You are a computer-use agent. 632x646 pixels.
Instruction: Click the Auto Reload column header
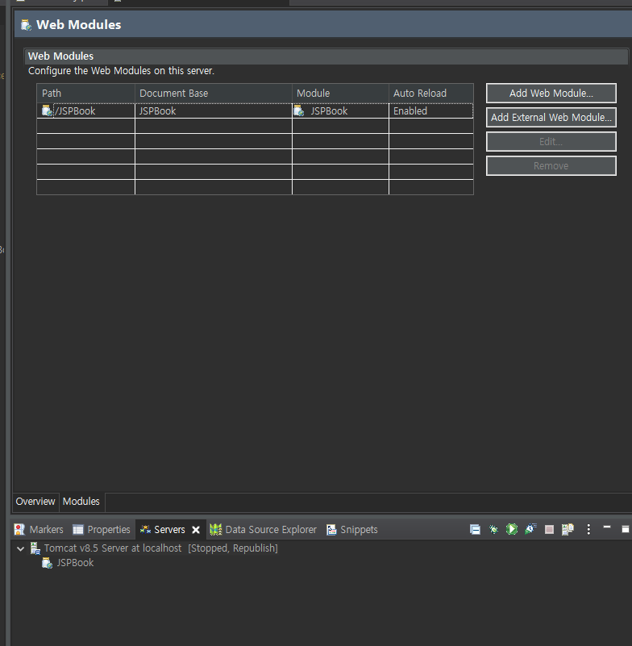(431, 94)
